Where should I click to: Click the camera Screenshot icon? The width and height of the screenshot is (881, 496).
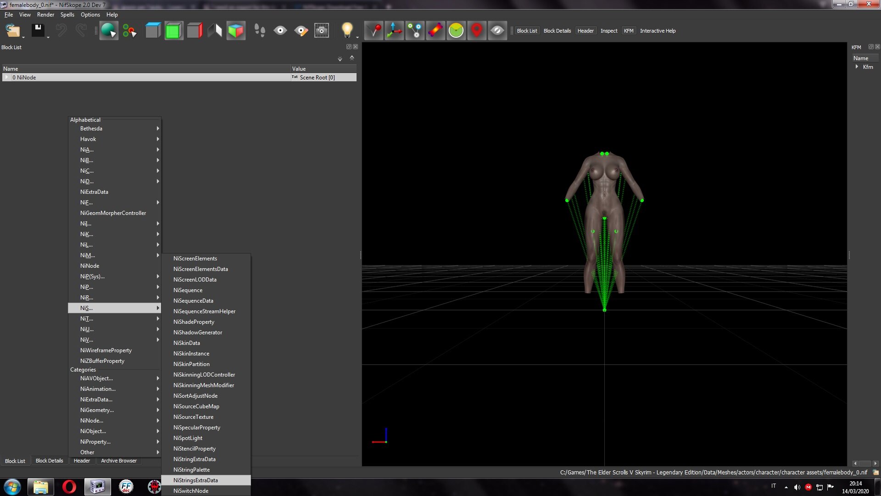pyautogui.click(x=322, y=31)
